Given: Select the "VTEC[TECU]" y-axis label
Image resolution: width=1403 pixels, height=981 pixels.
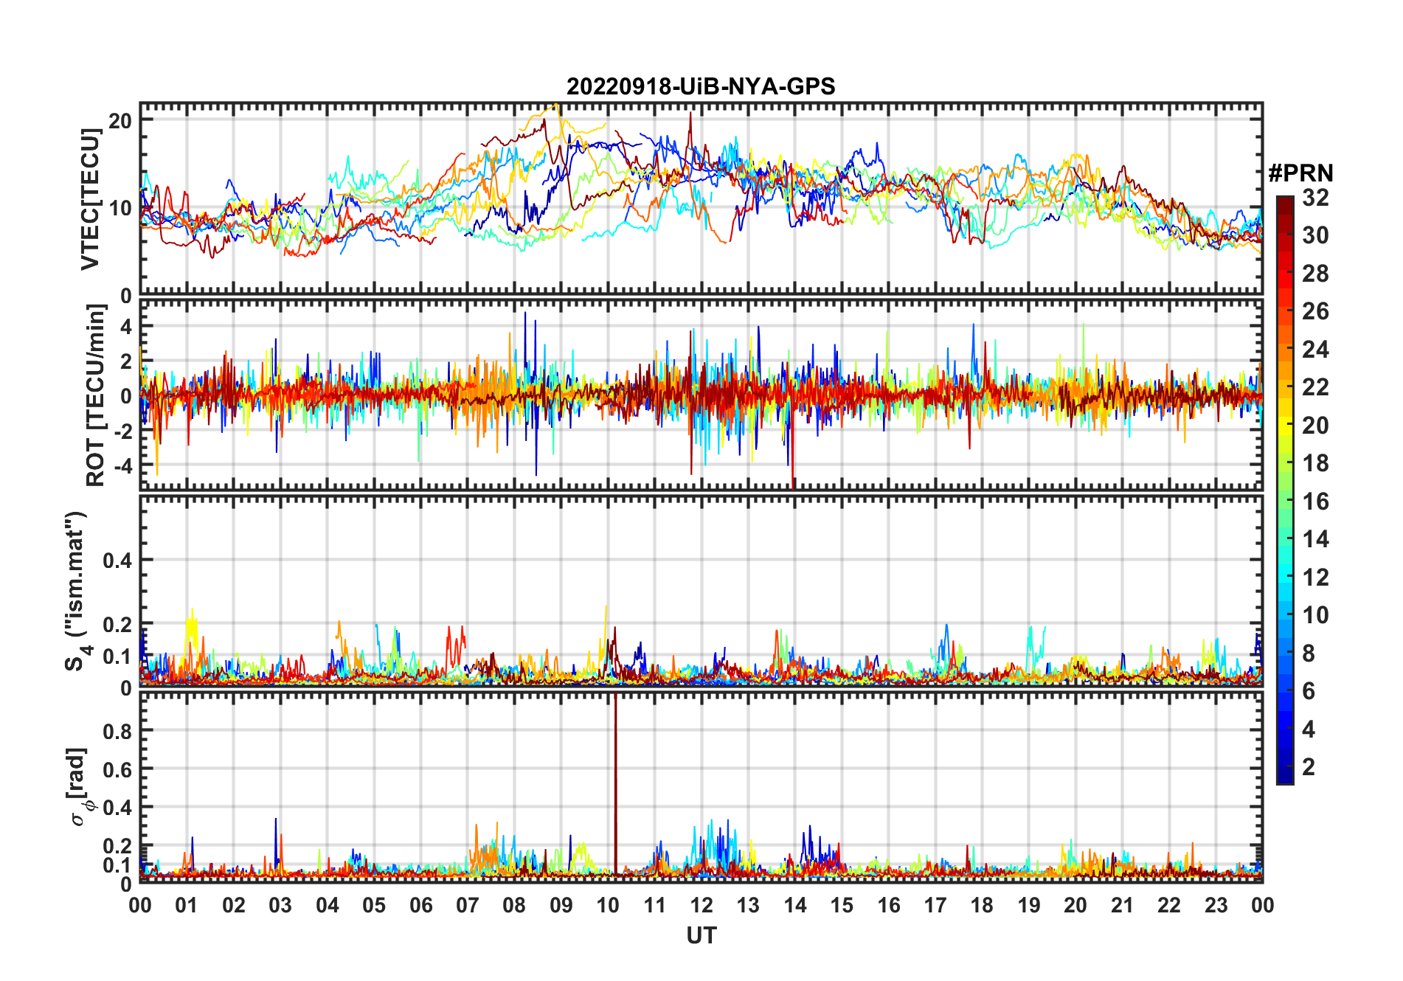Looking at the screenshot, I should [90, 199].
